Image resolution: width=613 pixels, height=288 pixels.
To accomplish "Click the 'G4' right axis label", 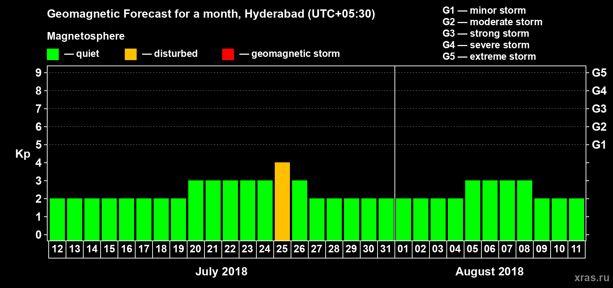I will pyautogui.click(x=599, y=91).
